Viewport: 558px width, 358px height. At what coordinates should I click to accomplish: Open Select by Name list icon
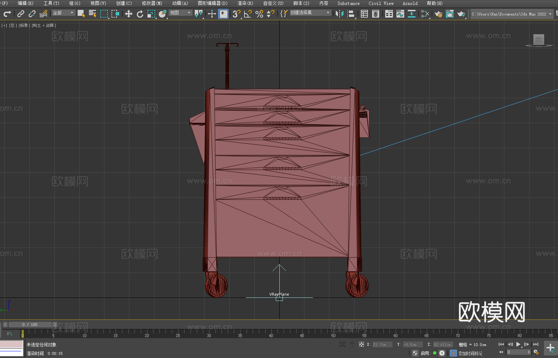[x=92, y=14]
